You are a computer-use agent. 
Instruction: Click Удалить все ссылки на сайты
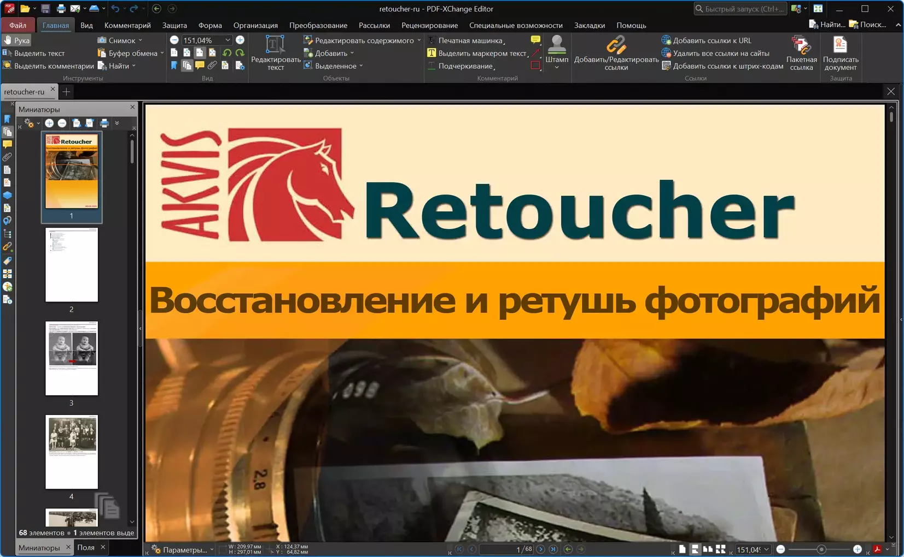(721, 54)
